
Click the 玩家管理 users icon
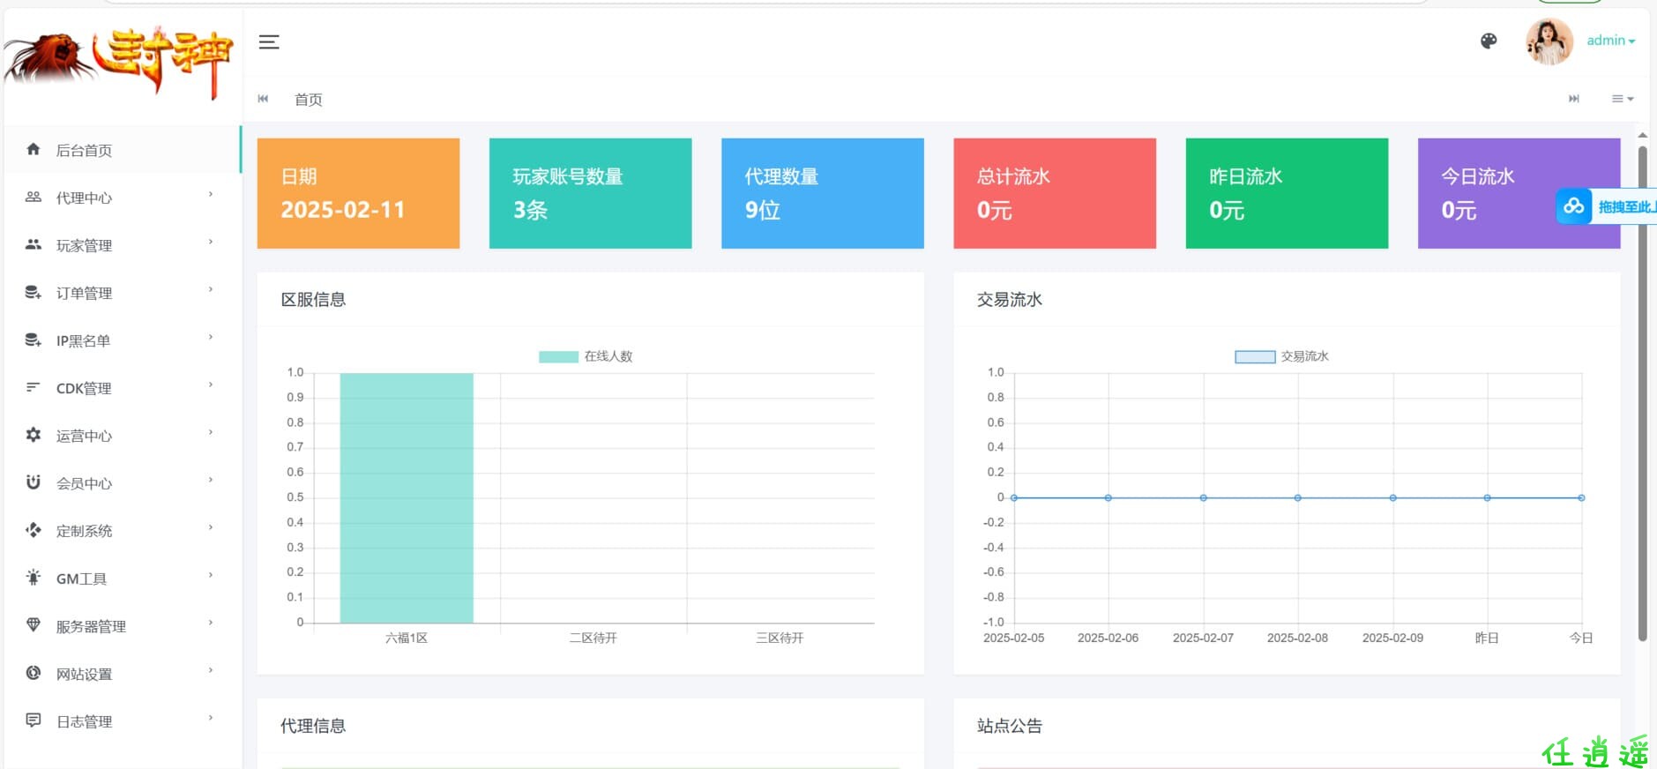click(x=34, y=244)
